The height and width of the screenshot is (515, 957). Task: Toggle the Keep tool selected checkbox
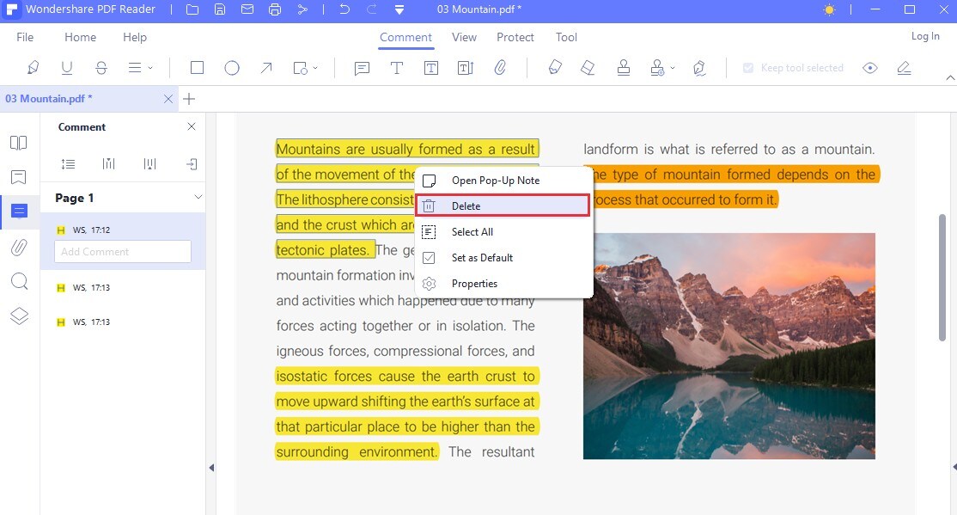click(747, 67)
